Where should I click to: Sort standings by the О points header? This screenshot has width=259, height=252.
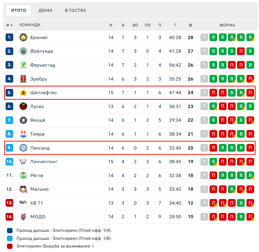(x=190, y=25)
